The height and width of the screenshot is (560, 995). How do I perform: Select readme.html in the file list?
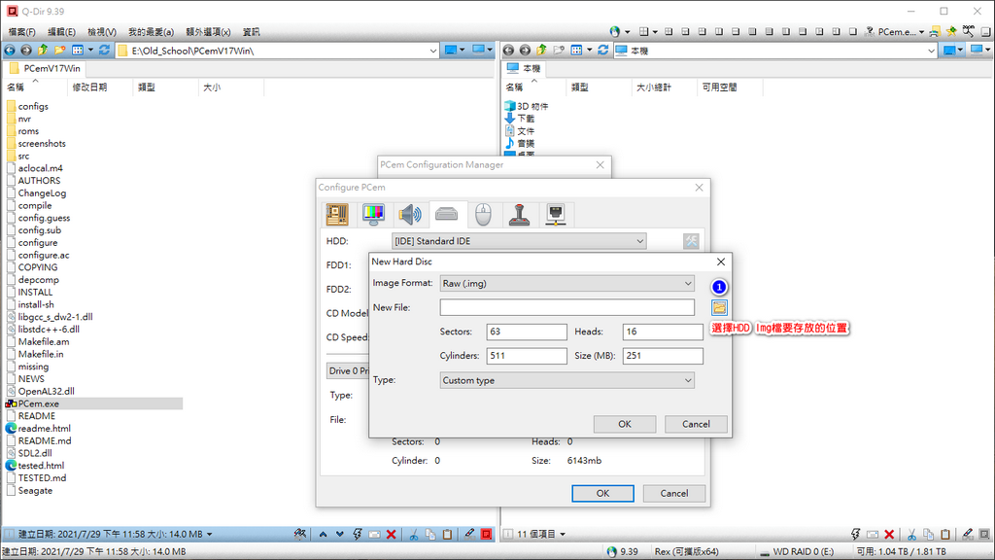click(45, 429)
